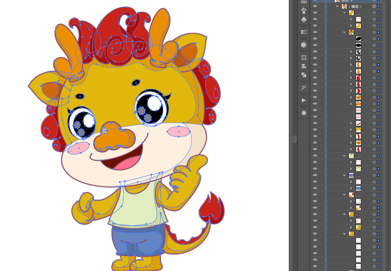
Task: Click the panel dock collapse handle
Action: click(295, 139)
